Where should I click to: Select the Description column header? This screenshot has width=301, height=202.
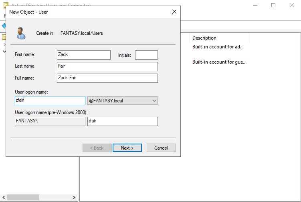coord(220,38)
